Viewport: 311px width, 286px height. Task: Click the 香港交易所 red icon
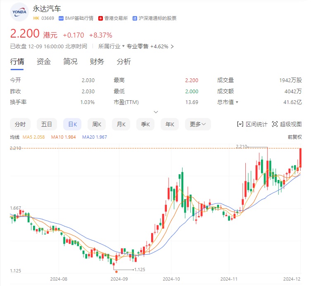[x=101, y=18]
